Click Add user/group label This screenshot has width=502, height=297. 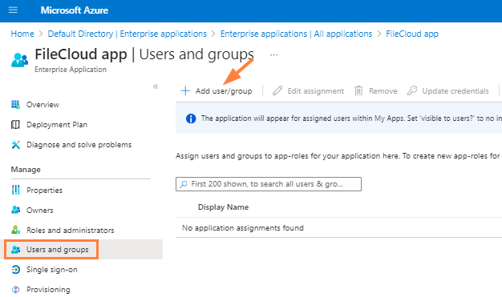(224, 91)
